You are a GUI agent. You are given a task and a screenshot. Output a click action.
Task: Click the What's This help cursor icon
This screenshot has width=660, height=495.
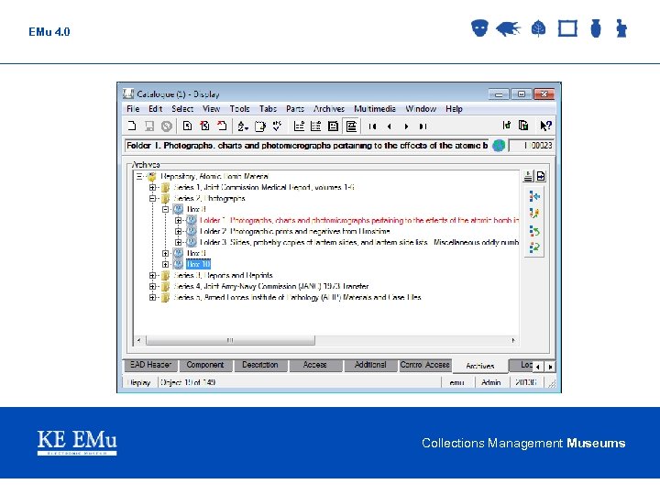545,126
